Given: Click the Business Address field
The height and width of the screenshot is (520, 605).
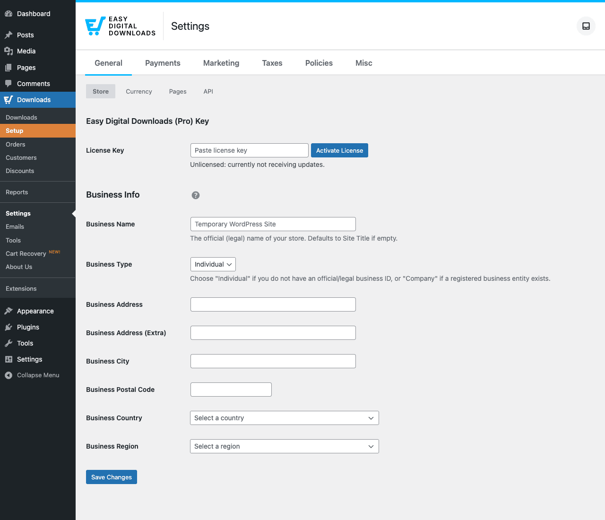Looking at the screenshot, I should point(273,304).
